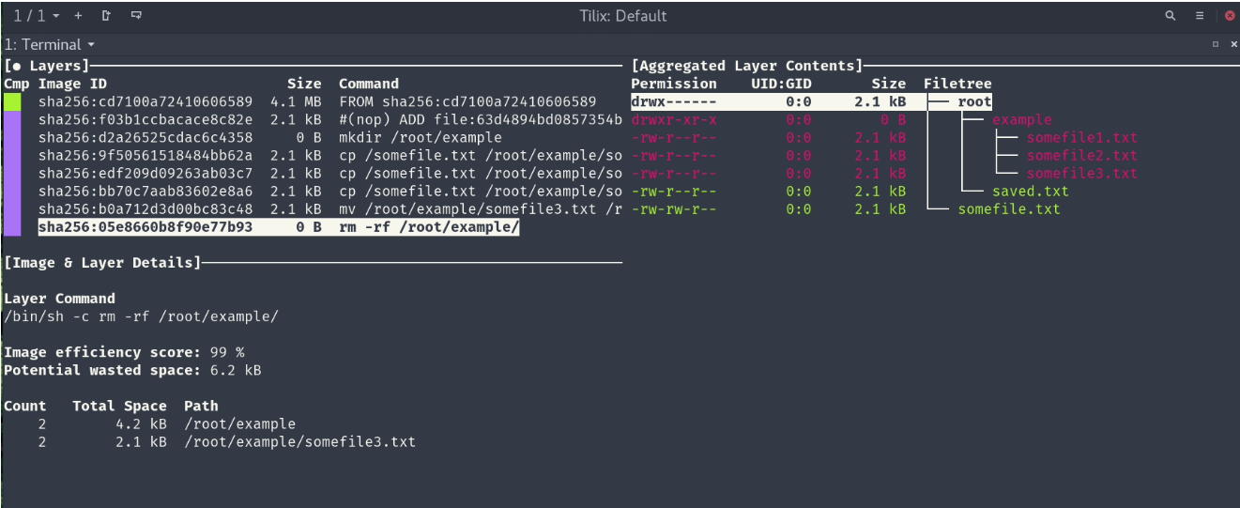Close the terminal pane with the small x
Screen dimensions: 1240x508
click(1231, 44)
